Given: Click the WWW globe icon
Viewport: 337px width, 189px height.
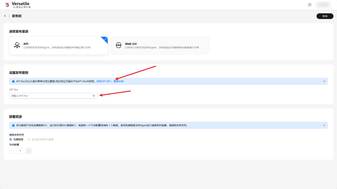Looking at the screenshot, I should pos(119,45).
